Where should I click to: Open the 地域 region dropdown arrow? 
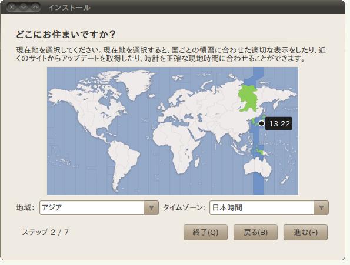[151, 208]
